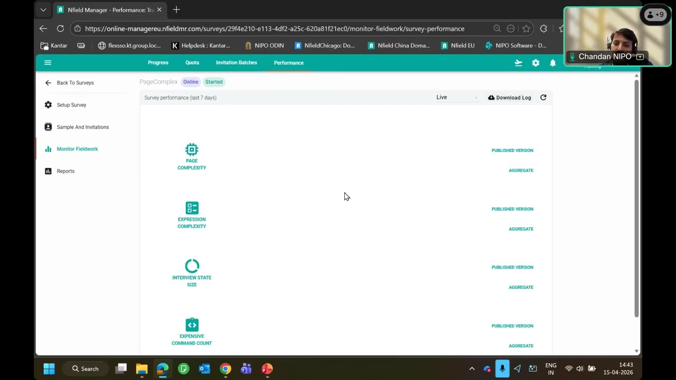Click the Download Log button

coord(509,97)
